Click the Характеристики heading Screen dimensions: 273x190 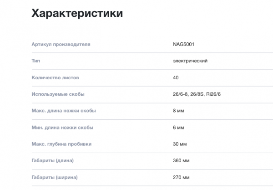77,13
